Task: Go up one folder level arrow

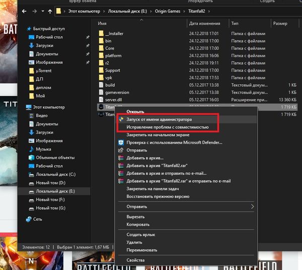Action: 50,12
